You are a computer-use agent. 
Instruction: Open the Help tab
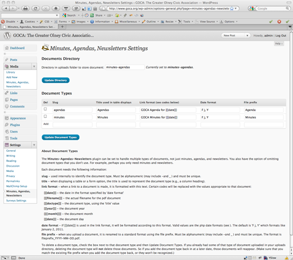pos(279,43)
